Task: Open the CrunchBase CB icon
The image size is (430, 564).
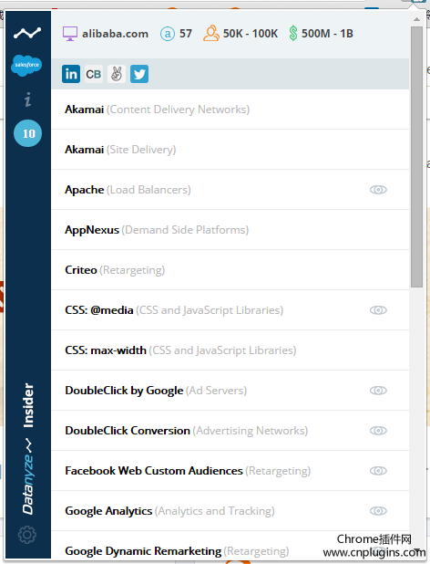Action: tap(94, 74)
